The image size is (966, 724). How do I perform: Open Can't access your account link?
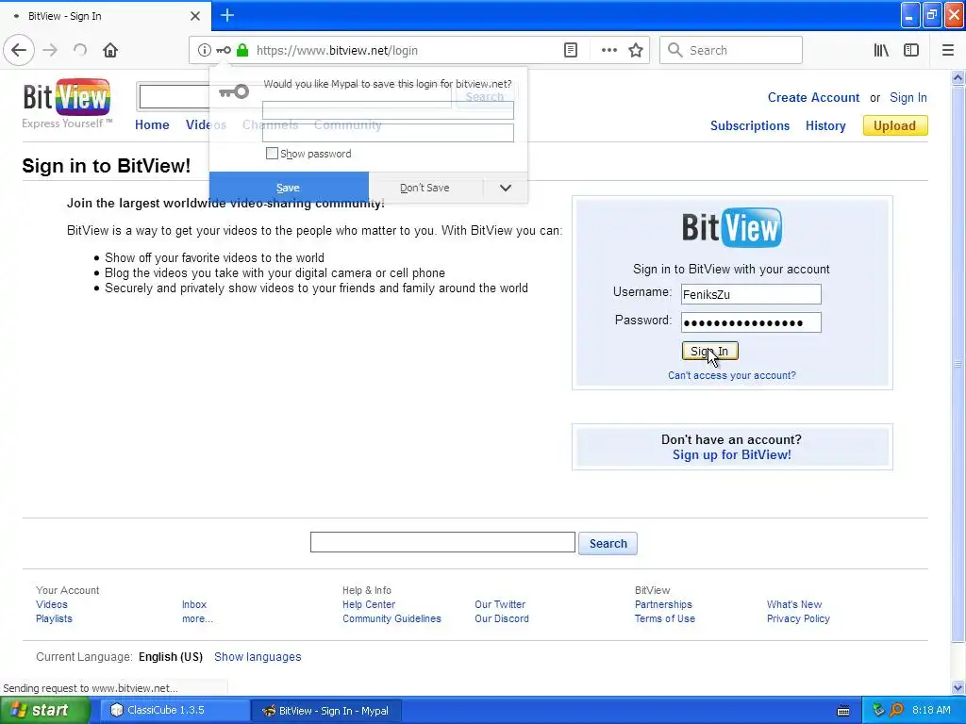(x=732, y=375)
